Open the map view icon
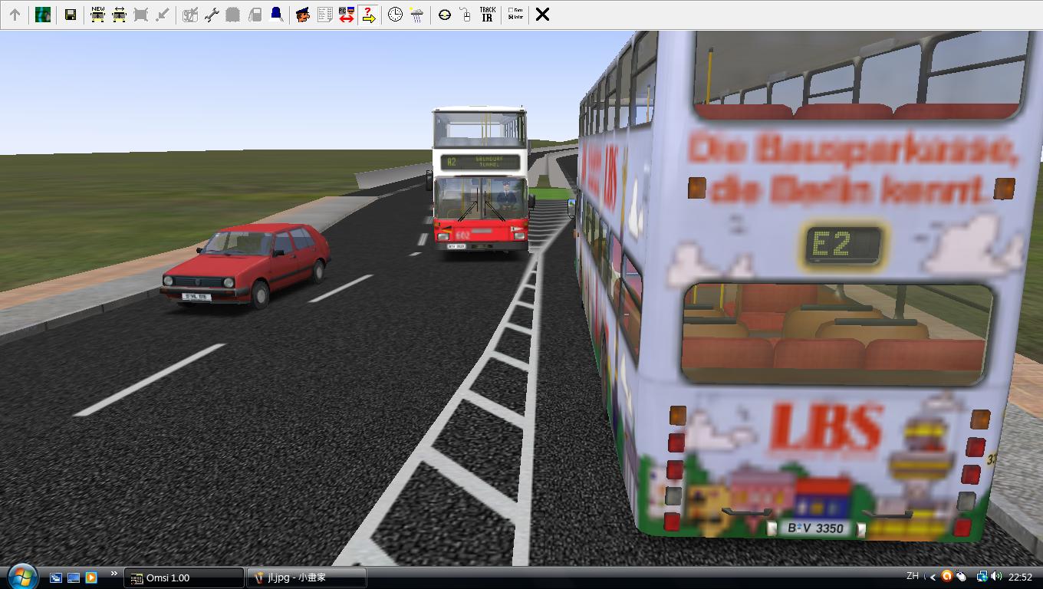Viewport: 1043px width, 589px height. pyautogui.click(x=43, y=15)
